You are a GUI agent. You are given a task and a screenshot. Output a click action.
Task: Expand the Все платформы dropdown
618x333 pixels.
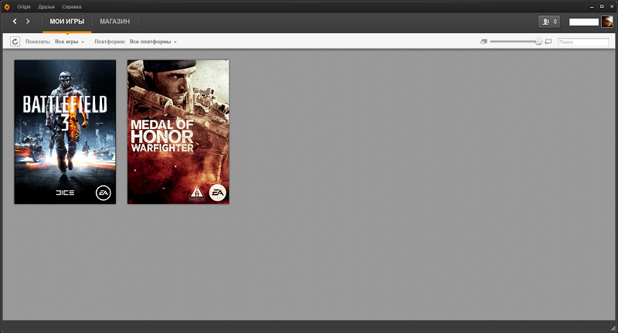click(153, 42)
